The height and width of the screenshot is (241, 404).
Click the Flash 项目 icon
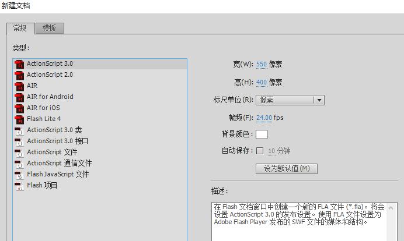tap(19, 186)
